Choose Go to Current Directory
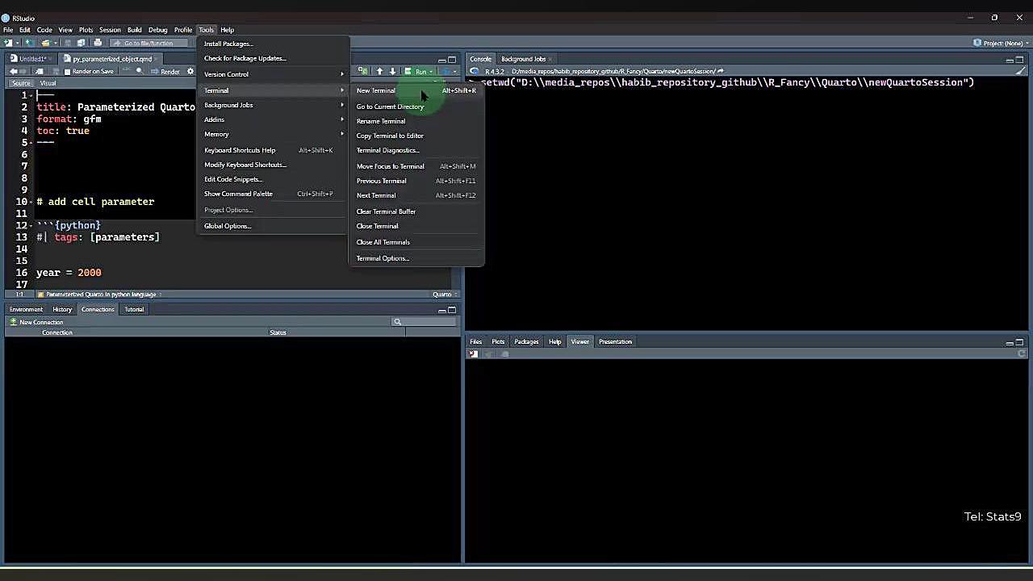This screenshot has width=1033, height=581. tap(416, 107)
